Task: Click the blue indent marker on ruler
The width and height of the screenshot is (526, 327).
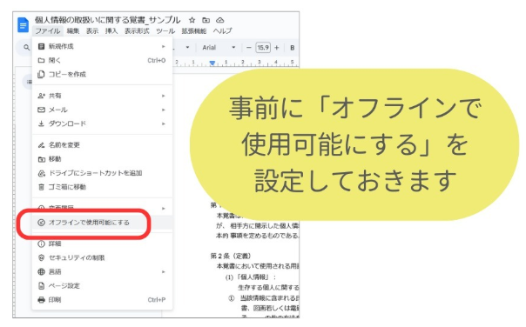Action: (212, 63)
